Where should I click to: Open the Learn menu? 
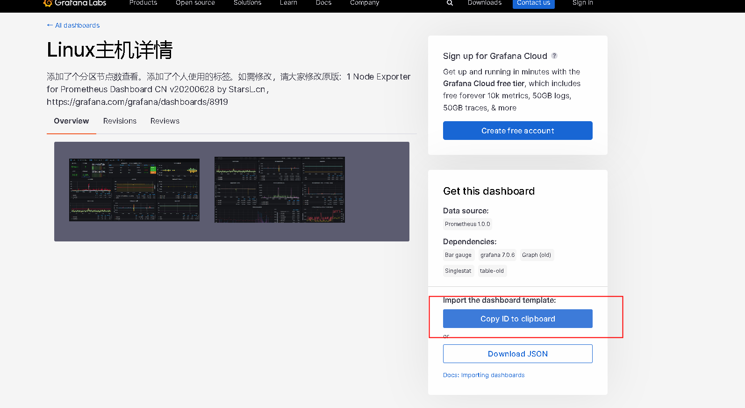288,3
